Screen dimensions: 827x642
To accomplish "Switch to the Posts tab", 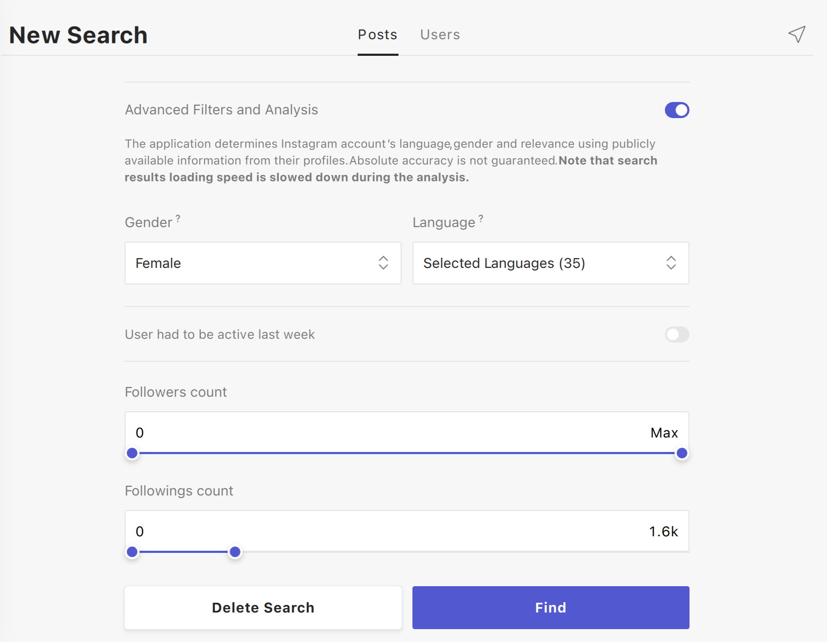I will (x=378, y=35).
